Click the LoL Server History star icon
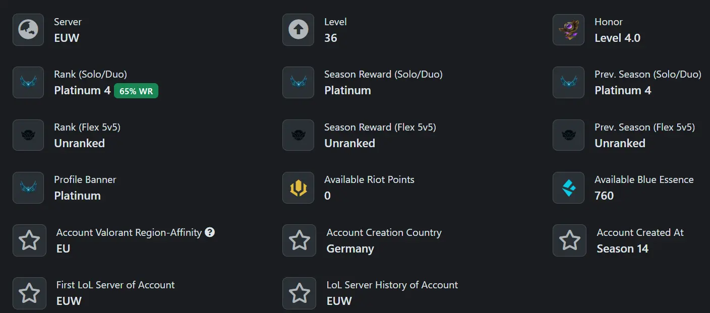710x313 pixels. click(300, 293)
